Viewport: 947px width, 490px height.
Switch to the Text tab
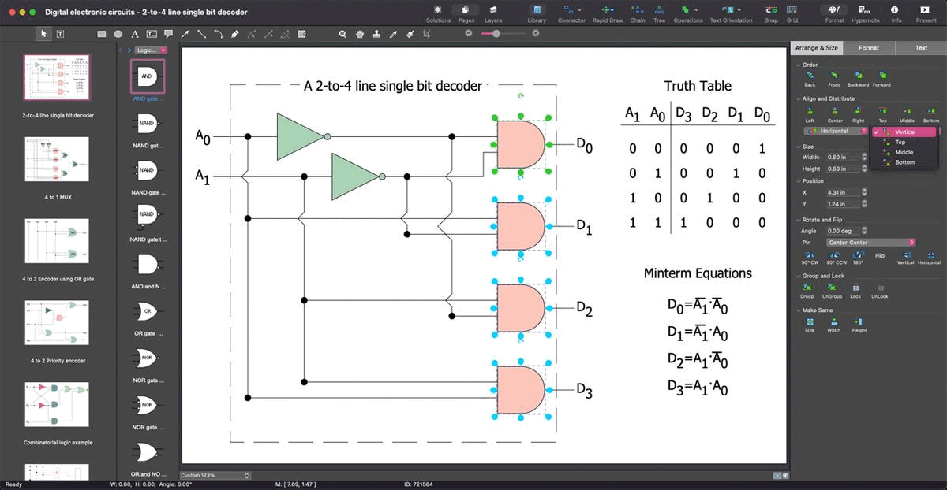click(x=921, y=48)
